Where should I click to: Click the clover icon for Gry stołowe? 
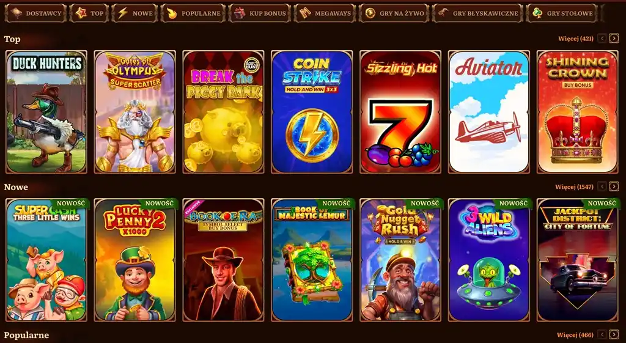[538, 13]
